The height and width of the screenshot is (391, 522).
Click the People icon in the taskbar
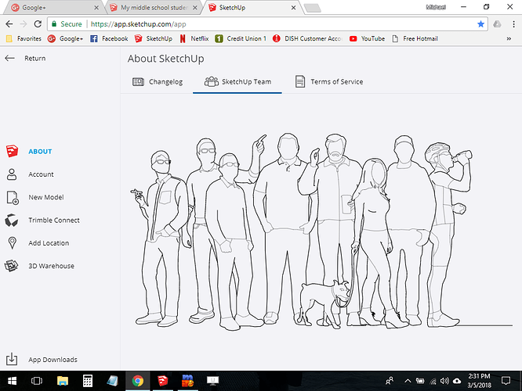(x=390, y=381)
